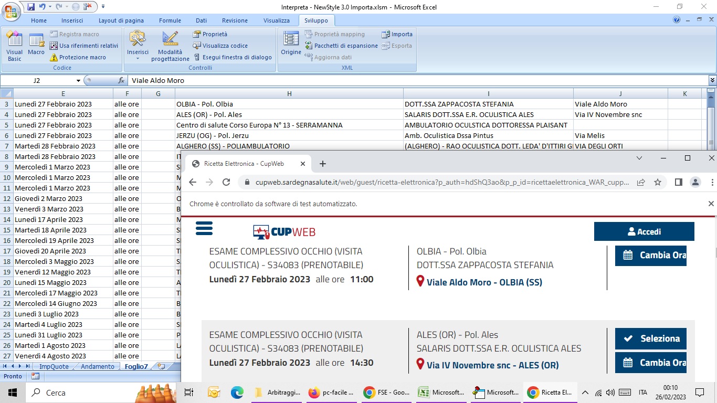
Task: Click the Save icon in quick access toolbar
Action: pos(31,7)
